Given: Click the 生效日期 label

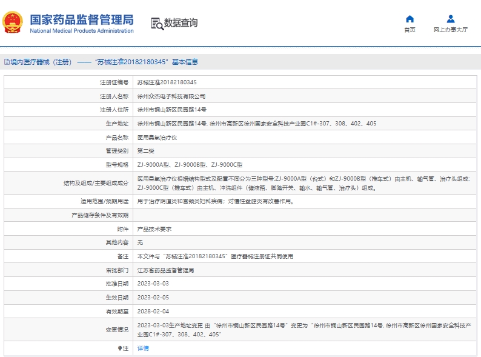Looking at the screenshot, I should [117, 298].
